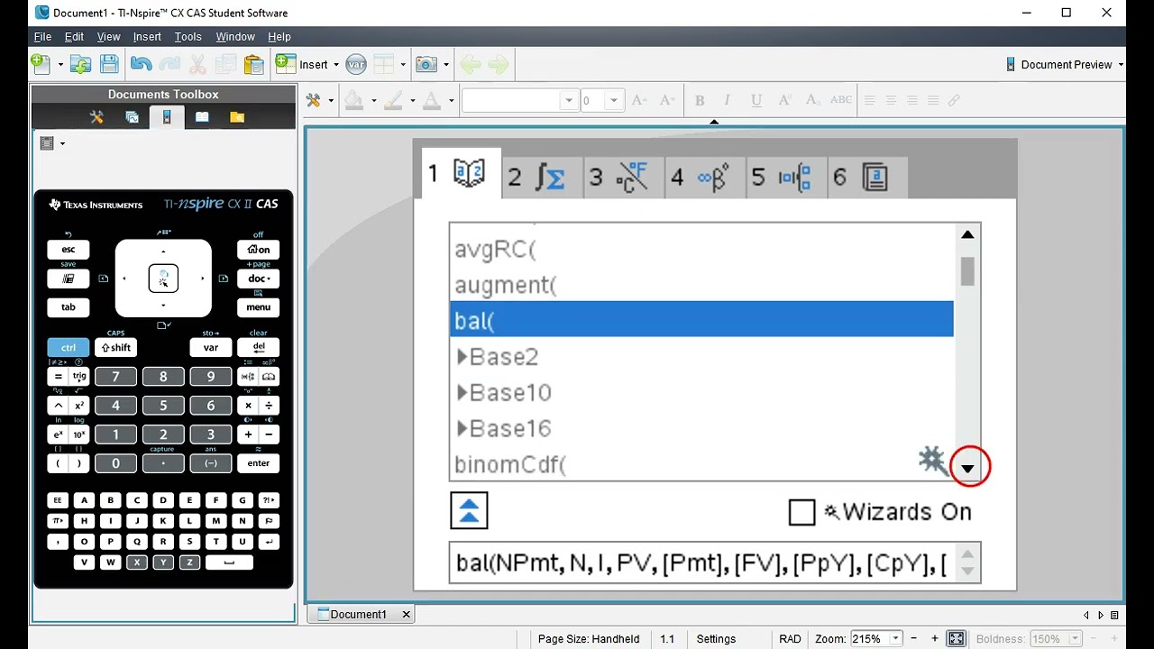Click the catalog list scrollbar thumb
The image size is (1154, 649).
click(x=967, y=271)
